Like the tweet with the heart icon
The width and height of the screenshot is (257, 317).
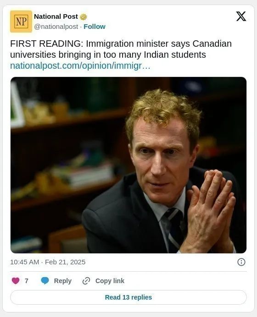[16, 281]
